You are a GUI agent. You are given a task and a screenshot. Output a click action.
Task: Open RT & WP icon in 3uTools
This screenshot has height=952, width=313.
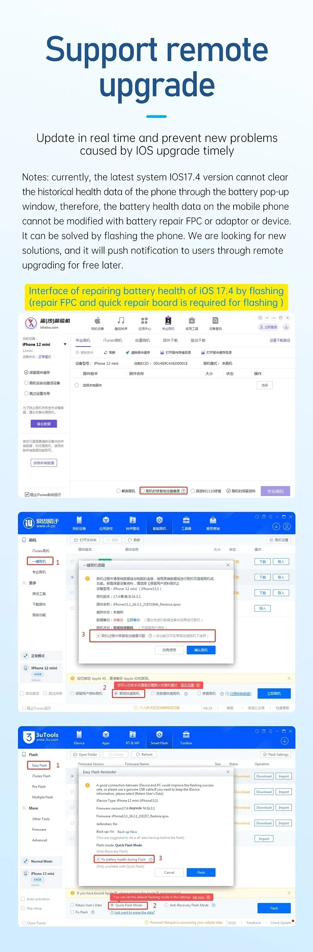(133, 737)
